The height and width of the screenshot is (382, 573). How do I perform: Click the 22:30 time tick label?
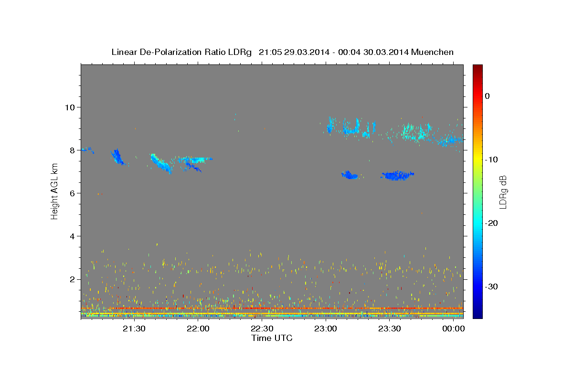[262, 329]
